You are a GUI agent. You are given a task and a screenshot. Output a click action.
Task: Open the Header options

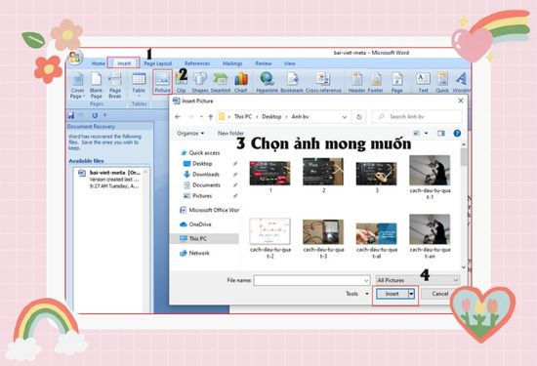click(x=356, y=83)
